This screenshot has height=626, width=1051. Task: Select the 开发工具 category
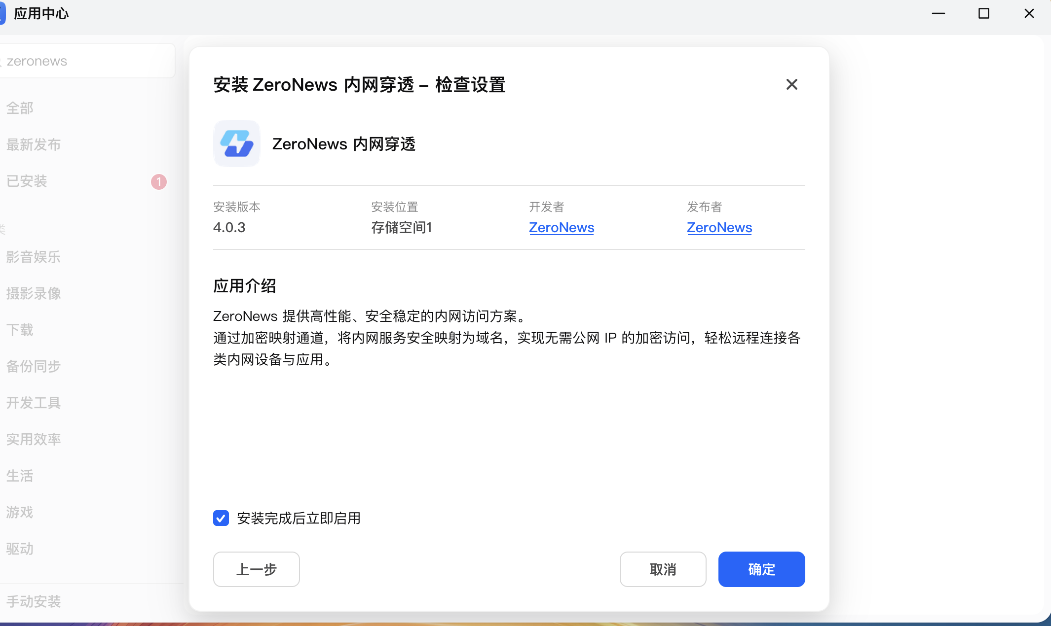point(34,403)
